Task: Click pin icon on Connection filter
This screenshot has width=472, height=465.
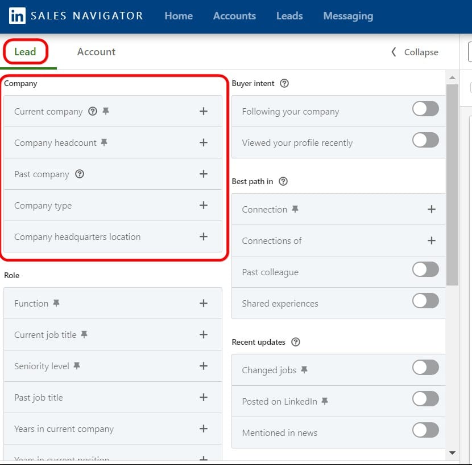Action: [x=295, y=209]
